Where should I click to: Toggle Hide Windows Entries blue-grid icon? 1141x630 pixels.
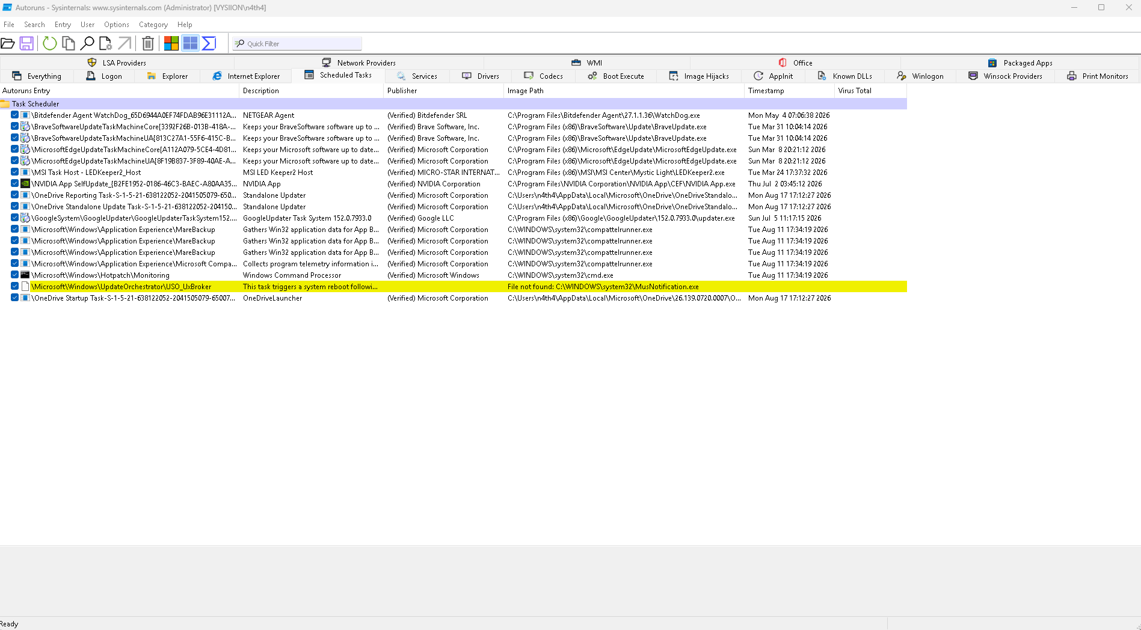point(190,43)
